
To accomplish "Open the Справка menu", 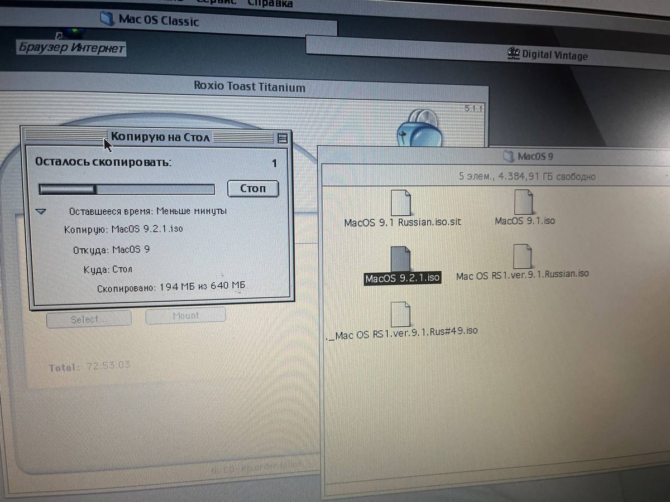I will tap(270, 3).
